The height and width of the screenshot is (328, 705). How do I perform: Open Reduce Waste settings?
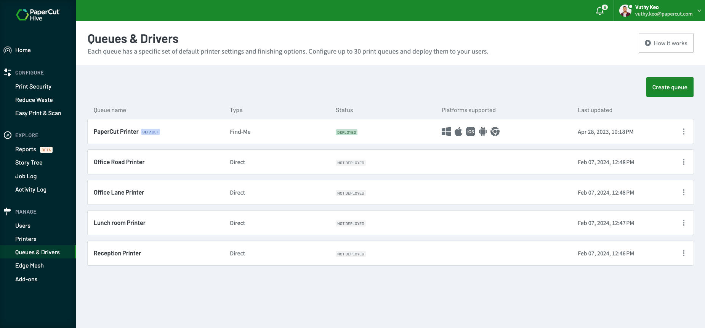34,100
